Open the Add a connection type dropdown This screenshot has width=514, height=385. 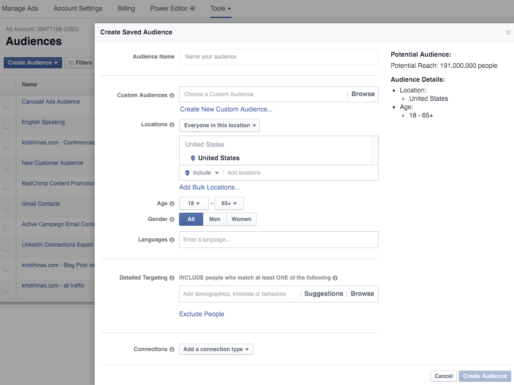216,349
